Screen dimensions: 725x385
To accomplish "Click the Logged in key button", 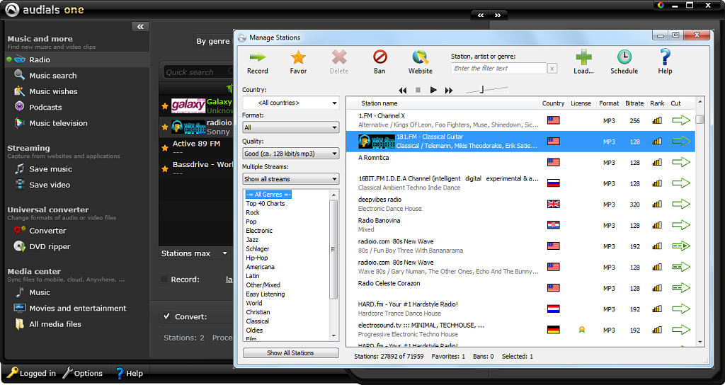I will tap(31, 373).
